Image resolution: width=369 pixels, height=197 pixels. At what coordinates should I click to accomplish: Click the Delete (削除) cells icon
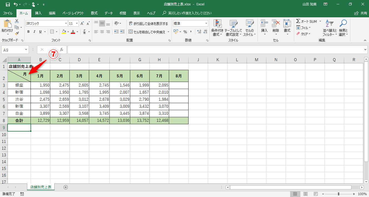276,24
